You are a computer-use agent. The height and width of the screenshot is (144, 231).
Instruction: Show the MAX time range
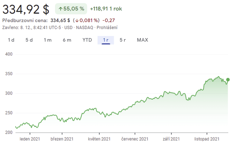143,40
